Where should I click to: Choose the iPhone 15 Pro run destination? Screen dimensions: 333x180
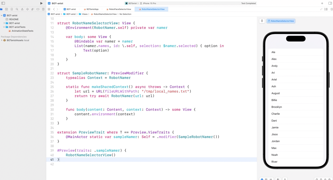click(x=148, y=3)
